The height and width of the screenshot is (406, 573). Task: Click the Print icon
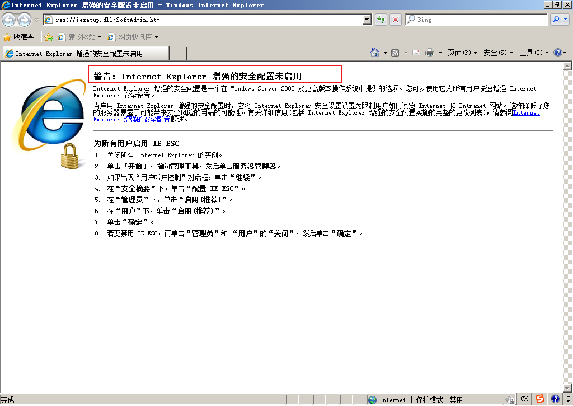pos(430,53)
